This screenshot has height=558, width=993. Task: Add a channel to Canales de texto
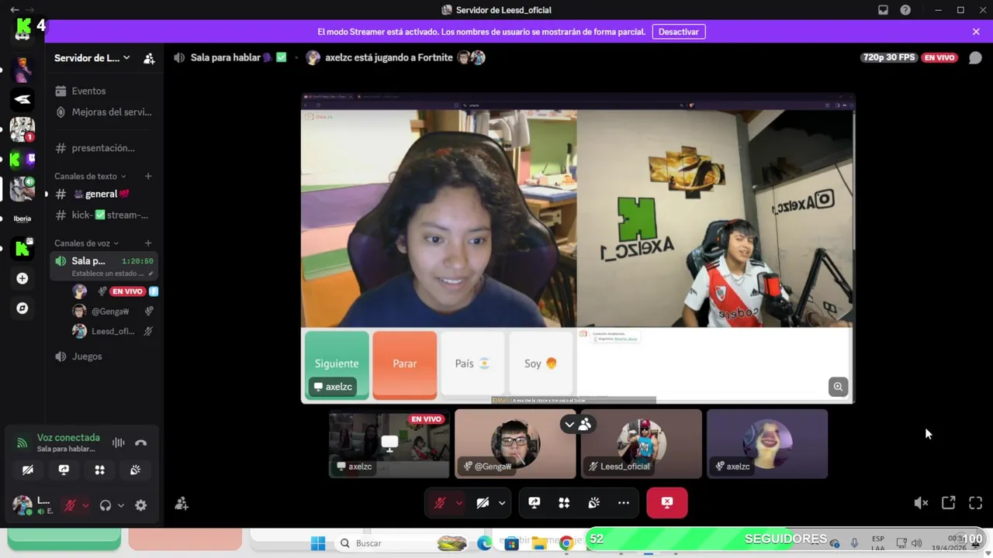(148, 176)
